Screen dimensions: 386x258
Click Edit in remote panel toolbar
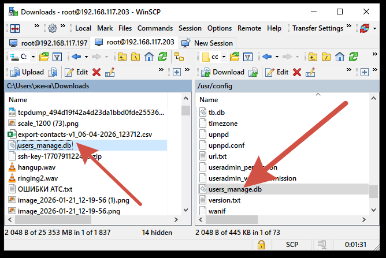click(x=277, y=72)
